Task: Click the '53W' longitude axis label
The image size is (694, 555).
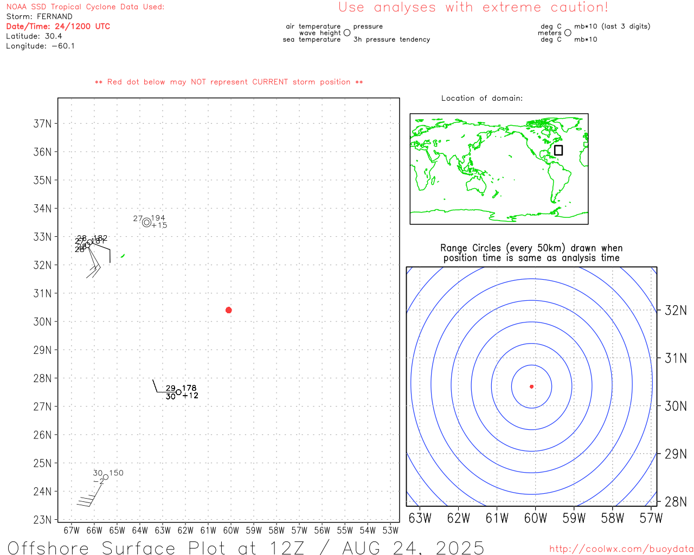Action: click(x=390, y=531)
